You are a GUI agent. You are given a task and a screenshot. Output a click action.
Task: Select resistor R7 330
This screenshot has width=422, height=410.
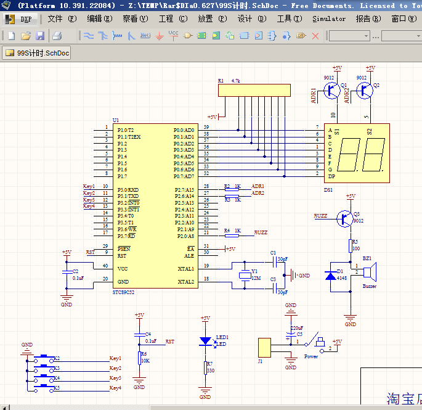point(205,368)
